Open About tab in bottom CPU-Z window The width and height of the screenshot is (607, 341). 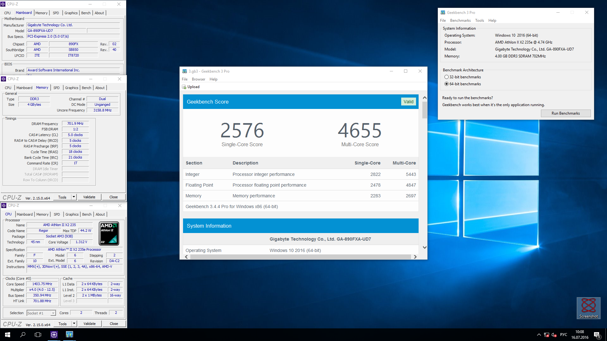point(100,214)
